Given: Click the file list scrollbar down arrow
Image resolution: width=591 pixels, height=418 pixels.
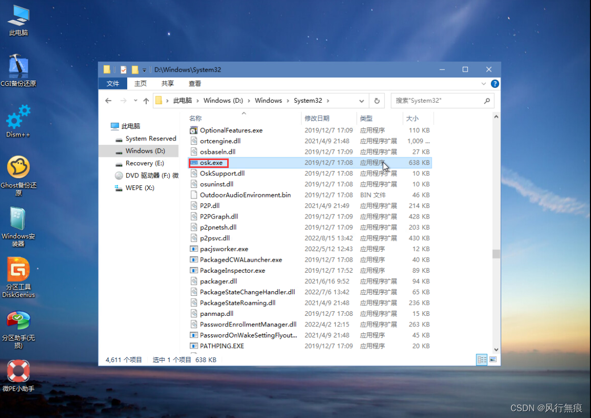Looking at the screenshot, I should point(496,350).
